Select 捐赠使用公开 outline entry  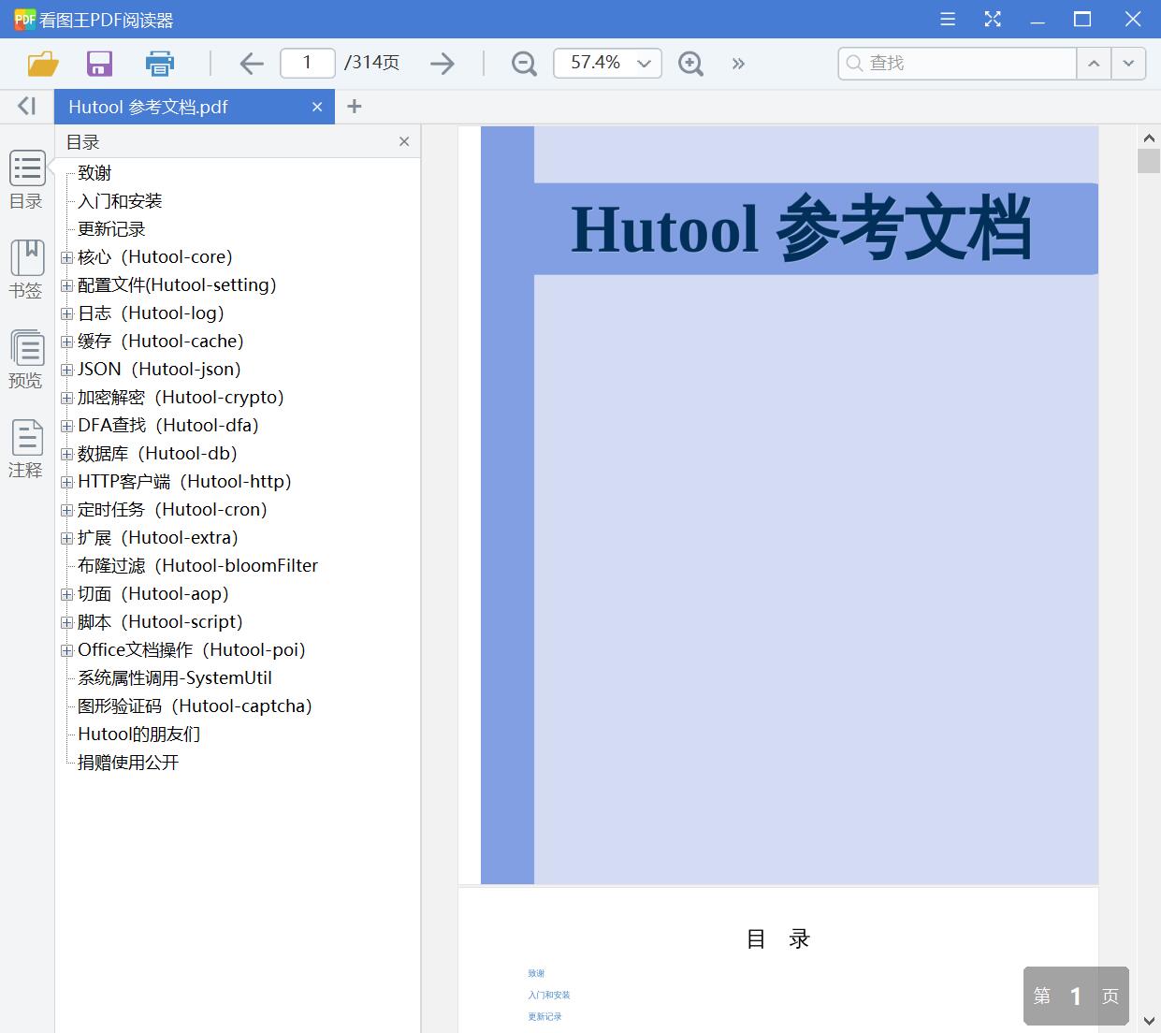click(x=128, y=763)
